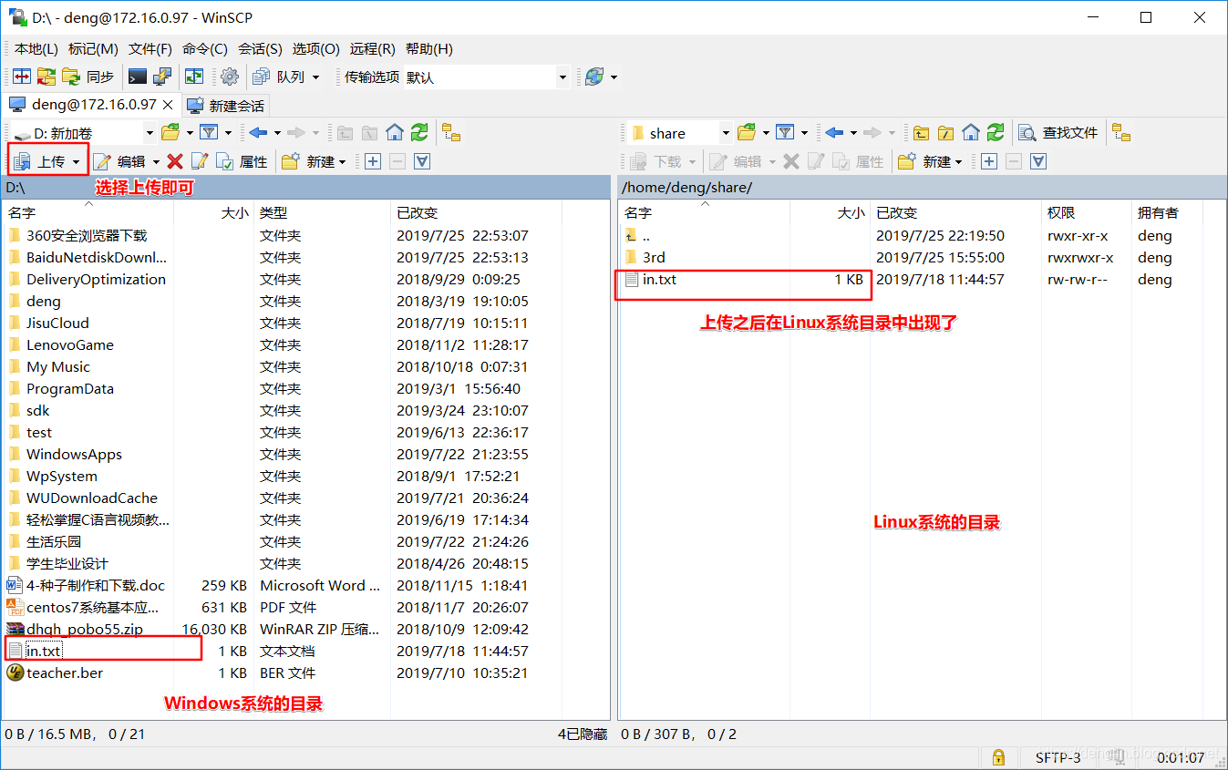
Task: Click local select files plus icon
Action: click(x=373, y=161)
